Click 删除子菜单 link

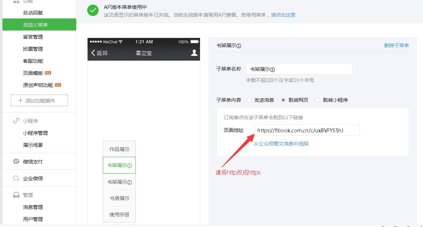[x=396, y=45]
